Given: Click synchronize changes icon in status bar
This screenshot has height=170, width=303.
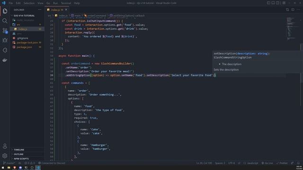Looking at the screenshot, I should 20,163.
